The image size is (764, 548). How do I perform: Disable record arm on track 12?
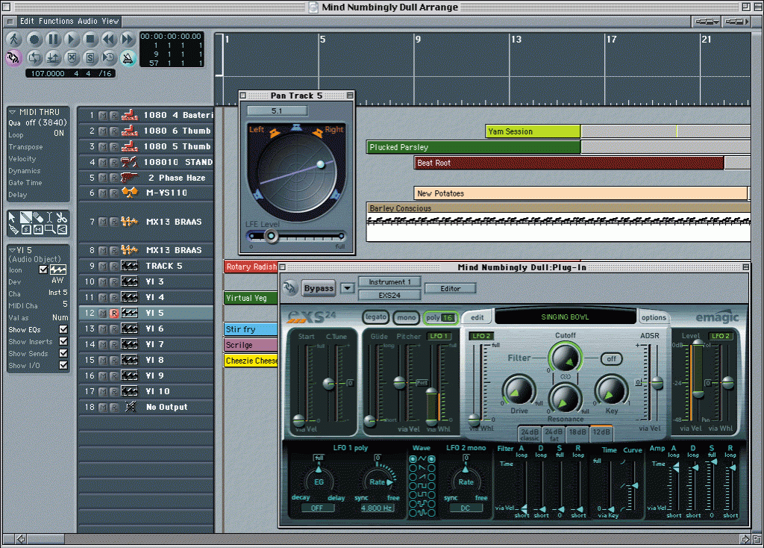[113, 314]
